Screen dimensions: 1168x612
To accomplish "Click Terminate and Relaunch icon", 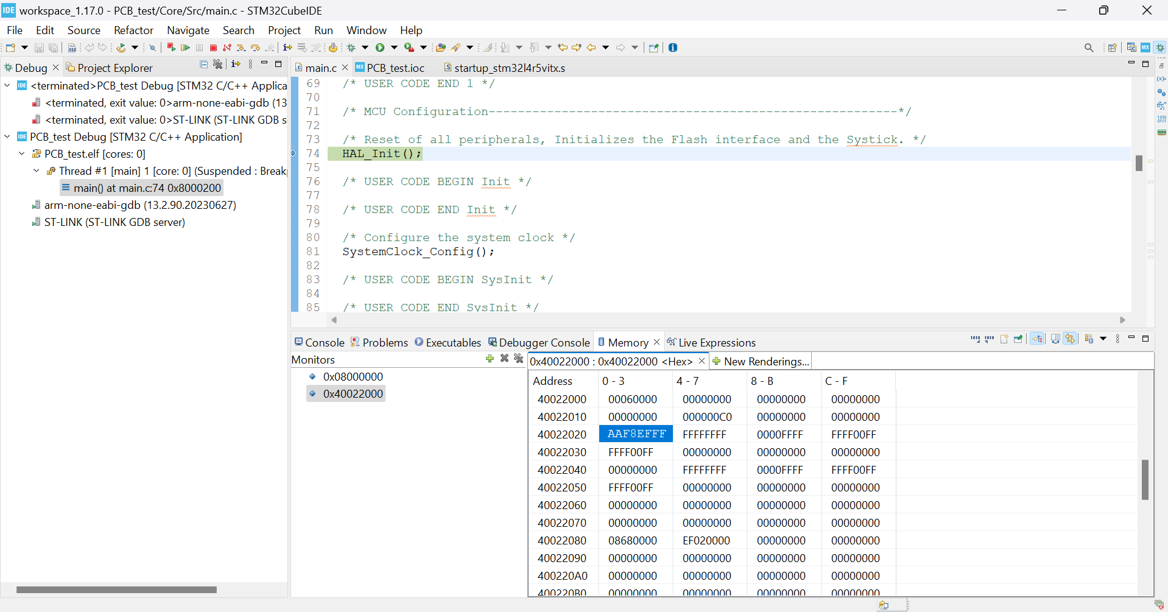I will [171, 47].
